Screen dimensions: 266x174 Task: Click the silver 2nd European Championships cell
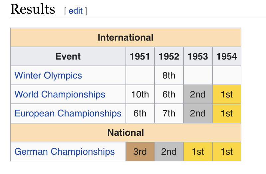[198, 113]
